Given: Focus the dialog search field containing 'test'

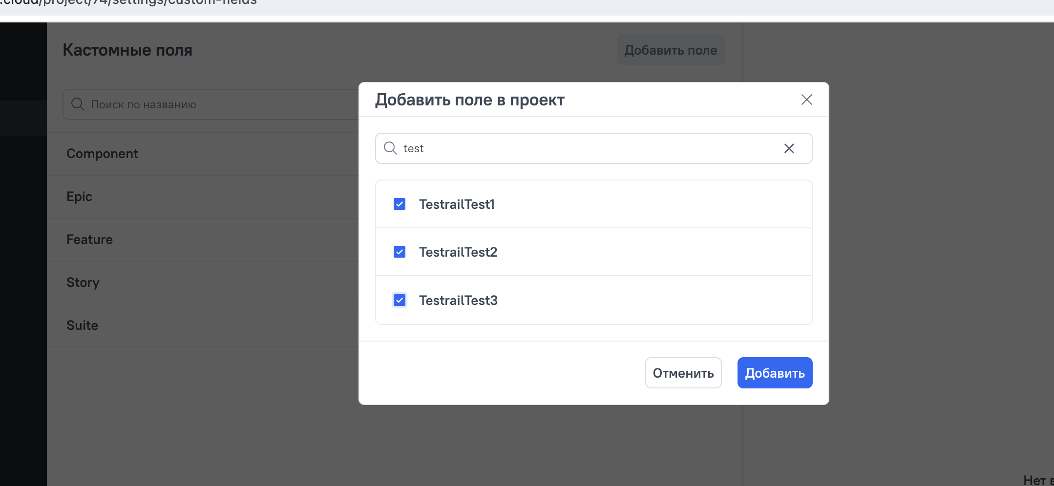Looking at the screenshot, I should [593, 148].
